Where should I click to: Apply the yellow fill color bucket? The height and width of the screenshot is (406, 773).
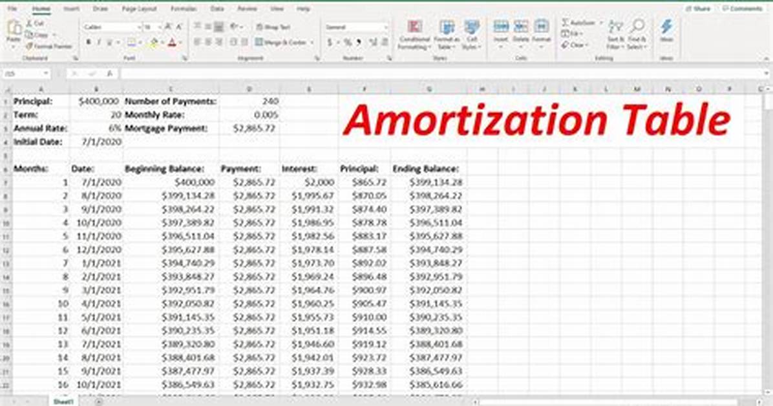pyautogui.click(x=154, y=43)
